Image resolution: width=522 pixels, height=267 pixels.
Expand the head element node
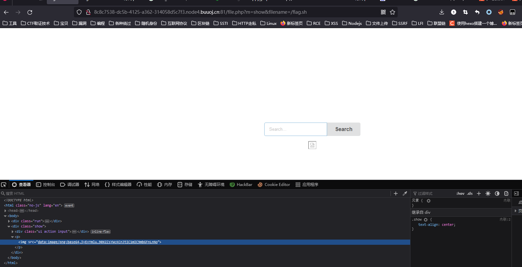(x=6, y=211)
